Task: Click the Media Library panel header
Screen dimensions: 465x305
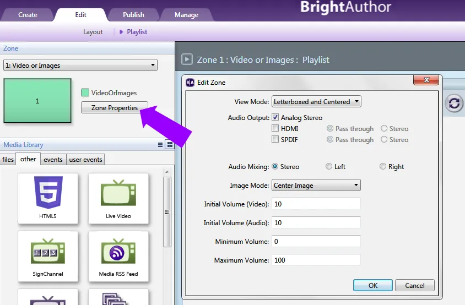Action: (x=87, y=145)
